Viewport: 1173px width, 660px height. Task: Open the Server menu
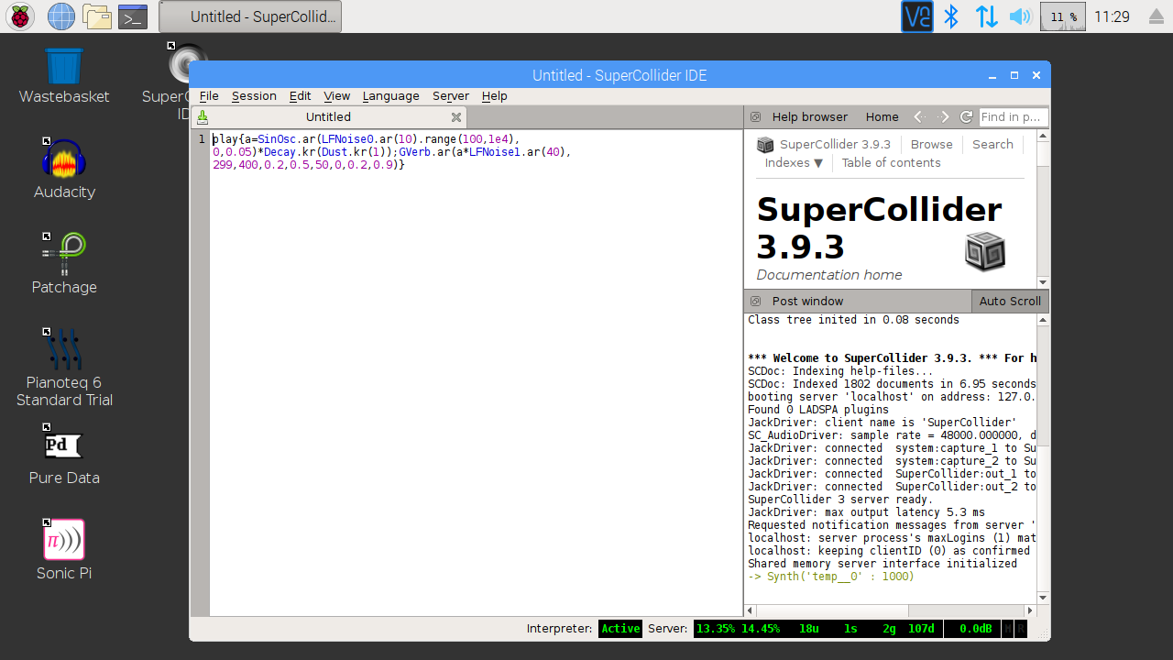pyautogui.click(x=451, y=96)
